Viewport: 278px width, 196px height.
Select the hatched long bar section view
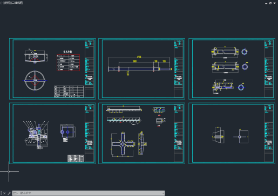click(124, 120)
